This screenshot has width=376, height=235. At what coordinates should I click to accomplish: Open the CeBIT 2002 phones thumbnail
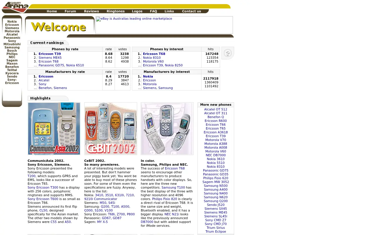tap(111, 129)
